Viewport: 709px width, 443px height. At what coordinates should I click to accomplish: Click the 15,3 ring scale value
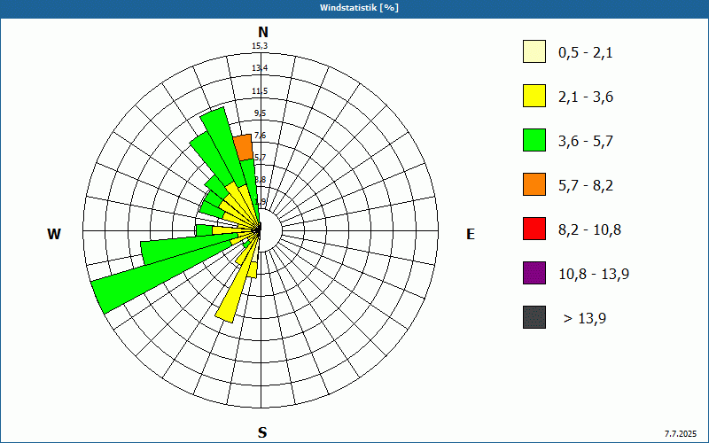coord(260,46)
